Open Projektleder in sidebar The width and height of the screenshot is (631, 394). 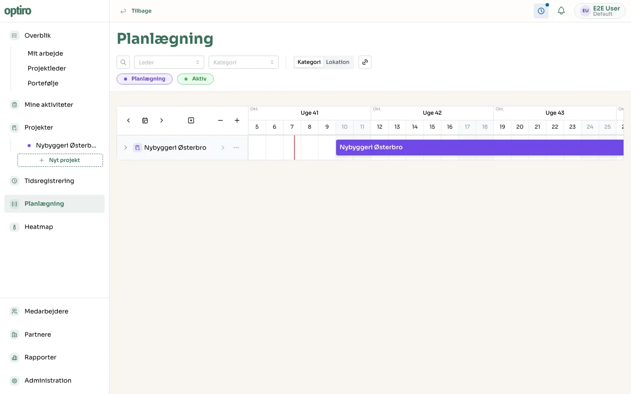pos(47,68)
